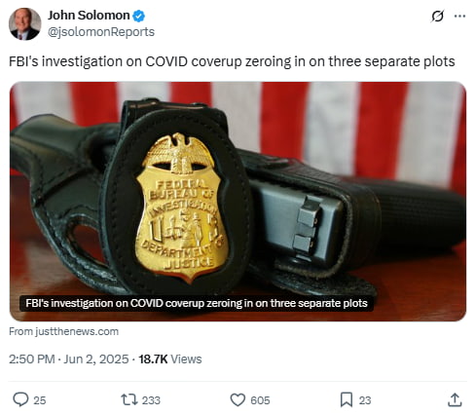Click the Grok explain-post icon
Screen dimensions: 475x415
pyautogui.click(x=437, y=16)
